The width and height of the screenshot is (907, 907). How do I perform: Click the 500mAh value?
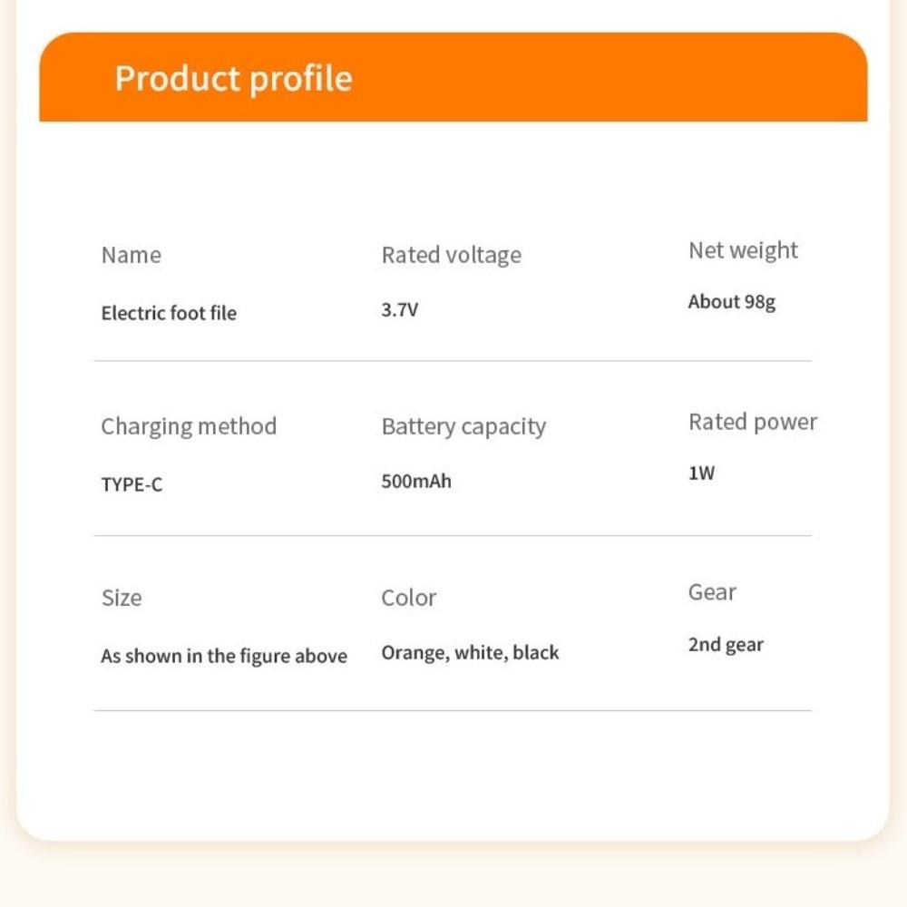[416, 482]
